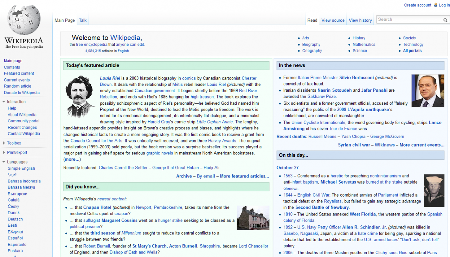Click the Wikipedia globe logo
Screen dimensions: 450x257
[24, 21]
